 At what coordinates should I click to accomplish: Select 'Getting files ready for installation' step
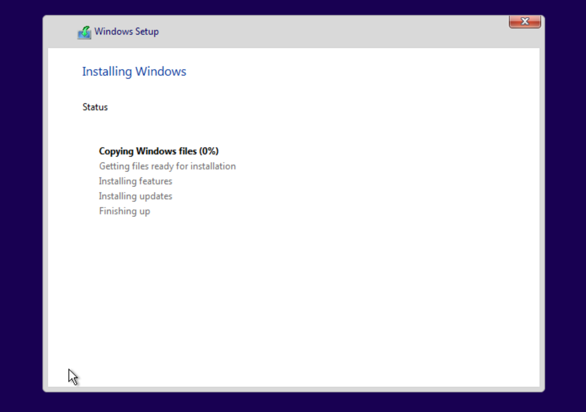tap(167, 166)
